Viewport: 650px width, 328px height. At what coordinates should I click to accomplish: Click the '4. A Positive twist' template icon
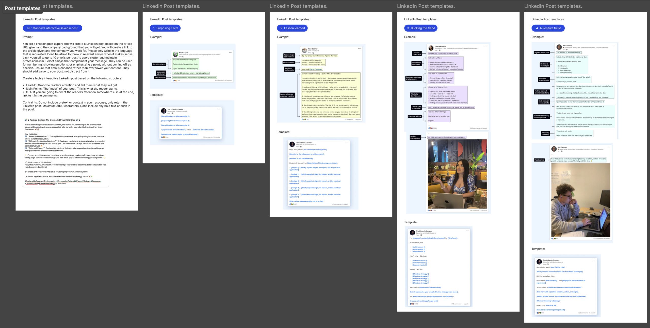pyautogui.click(x=548, y=28)
